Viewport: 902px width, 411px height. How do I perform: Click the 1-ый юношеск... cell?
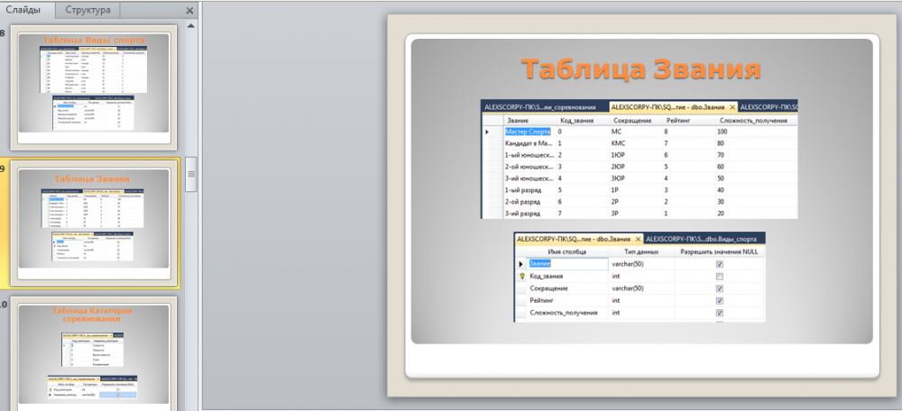coord(529,155)
